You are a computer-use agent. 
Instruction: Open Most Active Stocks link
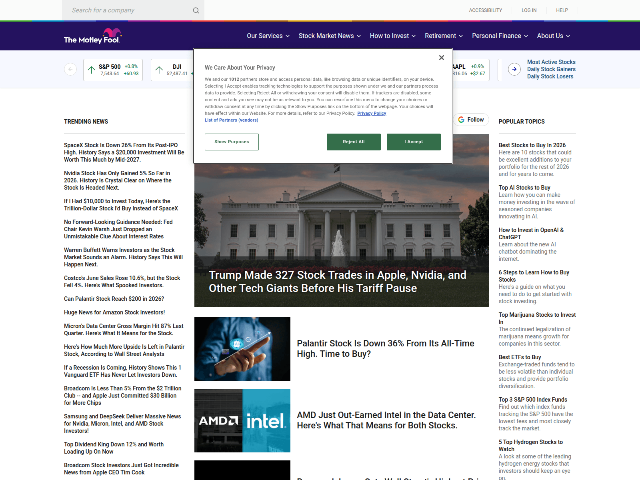551,62
